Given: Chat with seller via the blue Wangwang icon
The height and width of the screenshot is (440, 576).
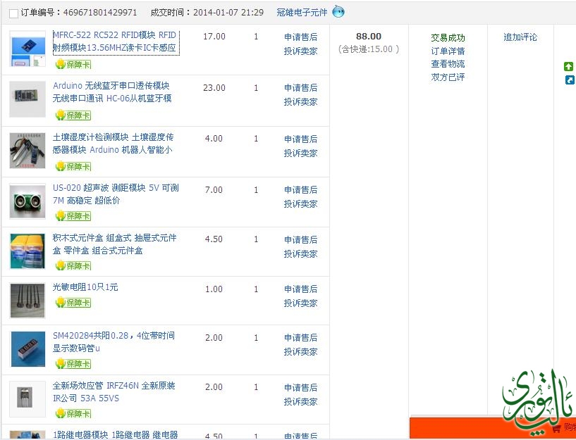Looking at the screenshot, I should click(338, 12).
